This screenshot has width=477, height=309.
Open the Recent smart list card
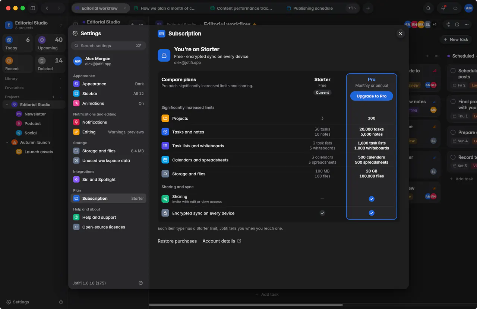[18, 64]
